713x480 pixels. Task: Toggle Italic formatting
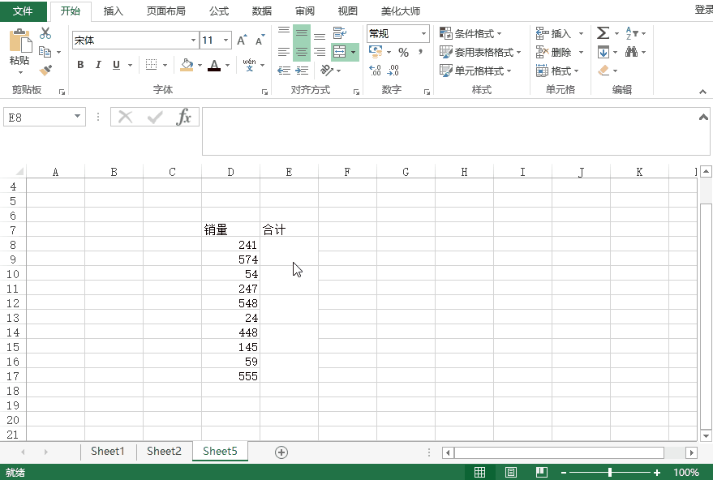pyautogui.click(x=98, y=65)
